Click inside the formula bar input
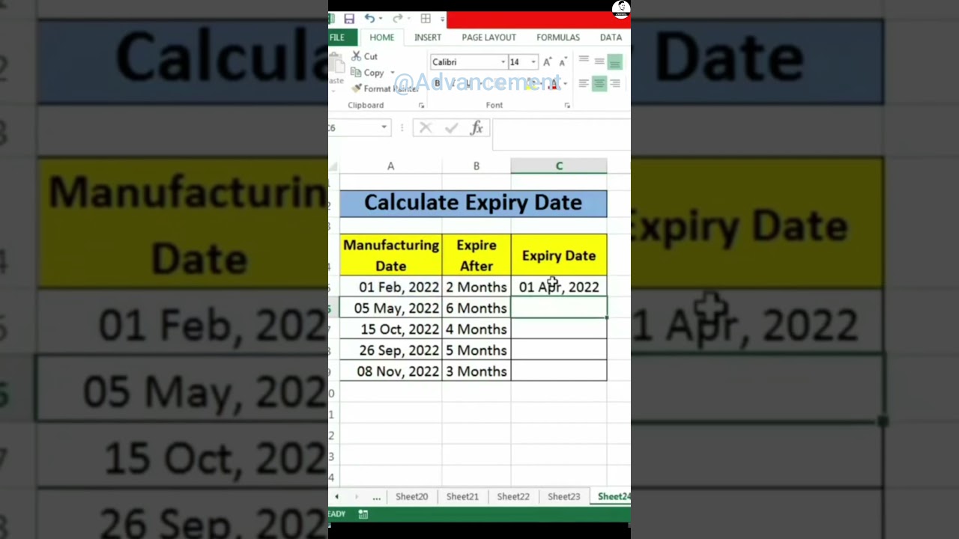Viewport: 959px width, 539px height. coord(561,134)
